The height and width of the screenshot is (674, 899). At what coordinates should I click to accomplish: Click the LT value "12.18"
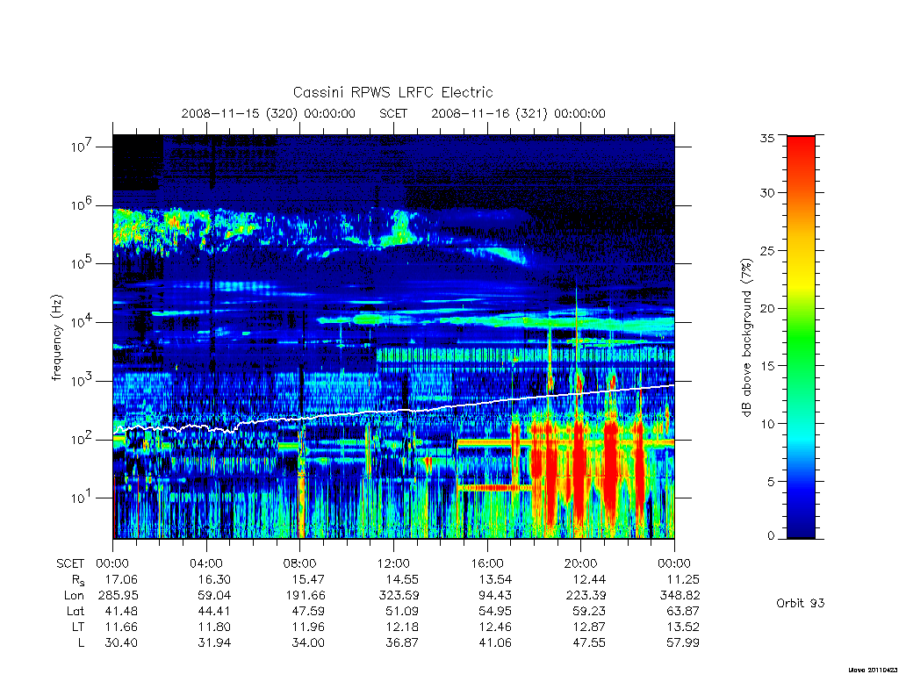tap(402, 627)
